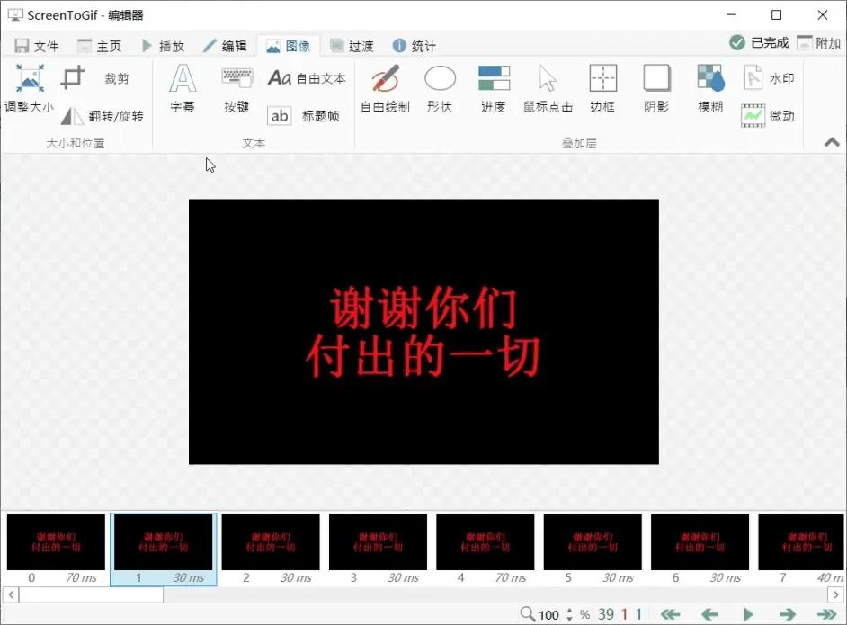Jump to the first frame
Viewport: 847px width, 625px height.
tap(671, 614)
